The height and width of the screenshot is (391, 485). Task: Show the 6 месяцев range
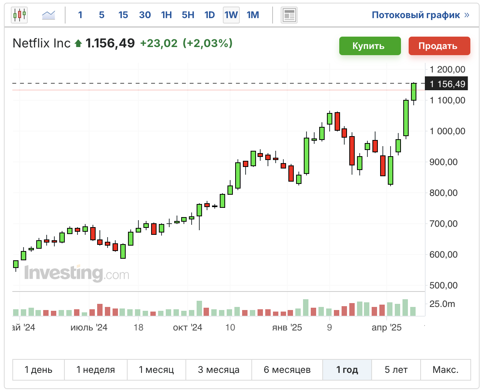click(x=287, y=370)
